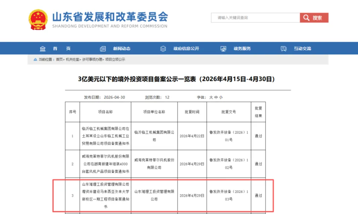Open the 政务服务 menu item
358x214 pixels.
(x=242, y=48)
